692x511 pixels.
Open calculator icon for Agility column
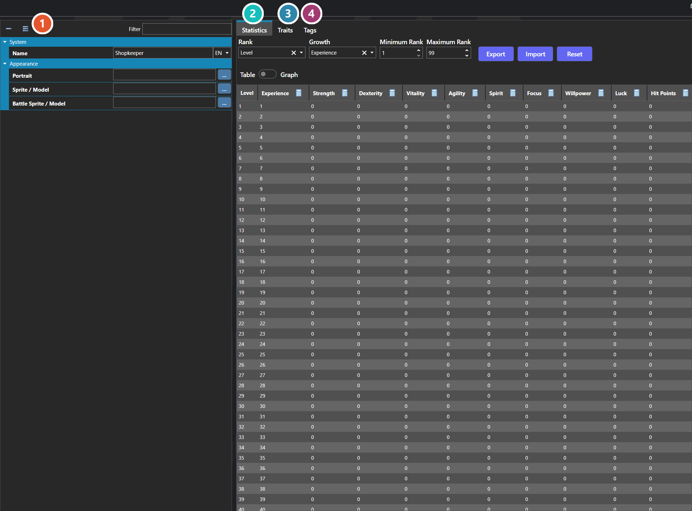point(475,93)
